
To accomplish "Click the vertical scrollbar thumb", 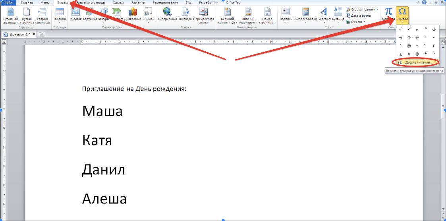I will click(443, 105).
